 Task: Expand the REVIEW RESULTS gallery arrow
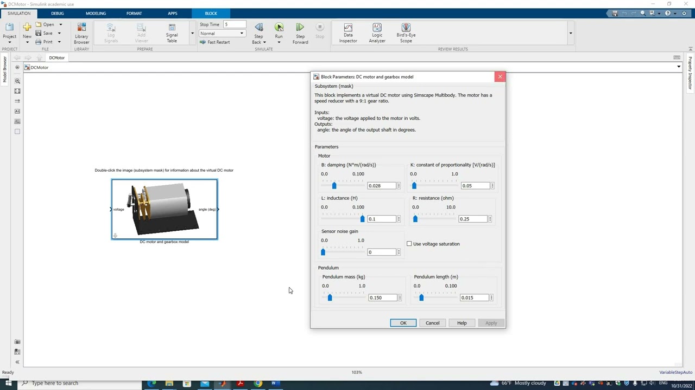click(x=570, y=34)
